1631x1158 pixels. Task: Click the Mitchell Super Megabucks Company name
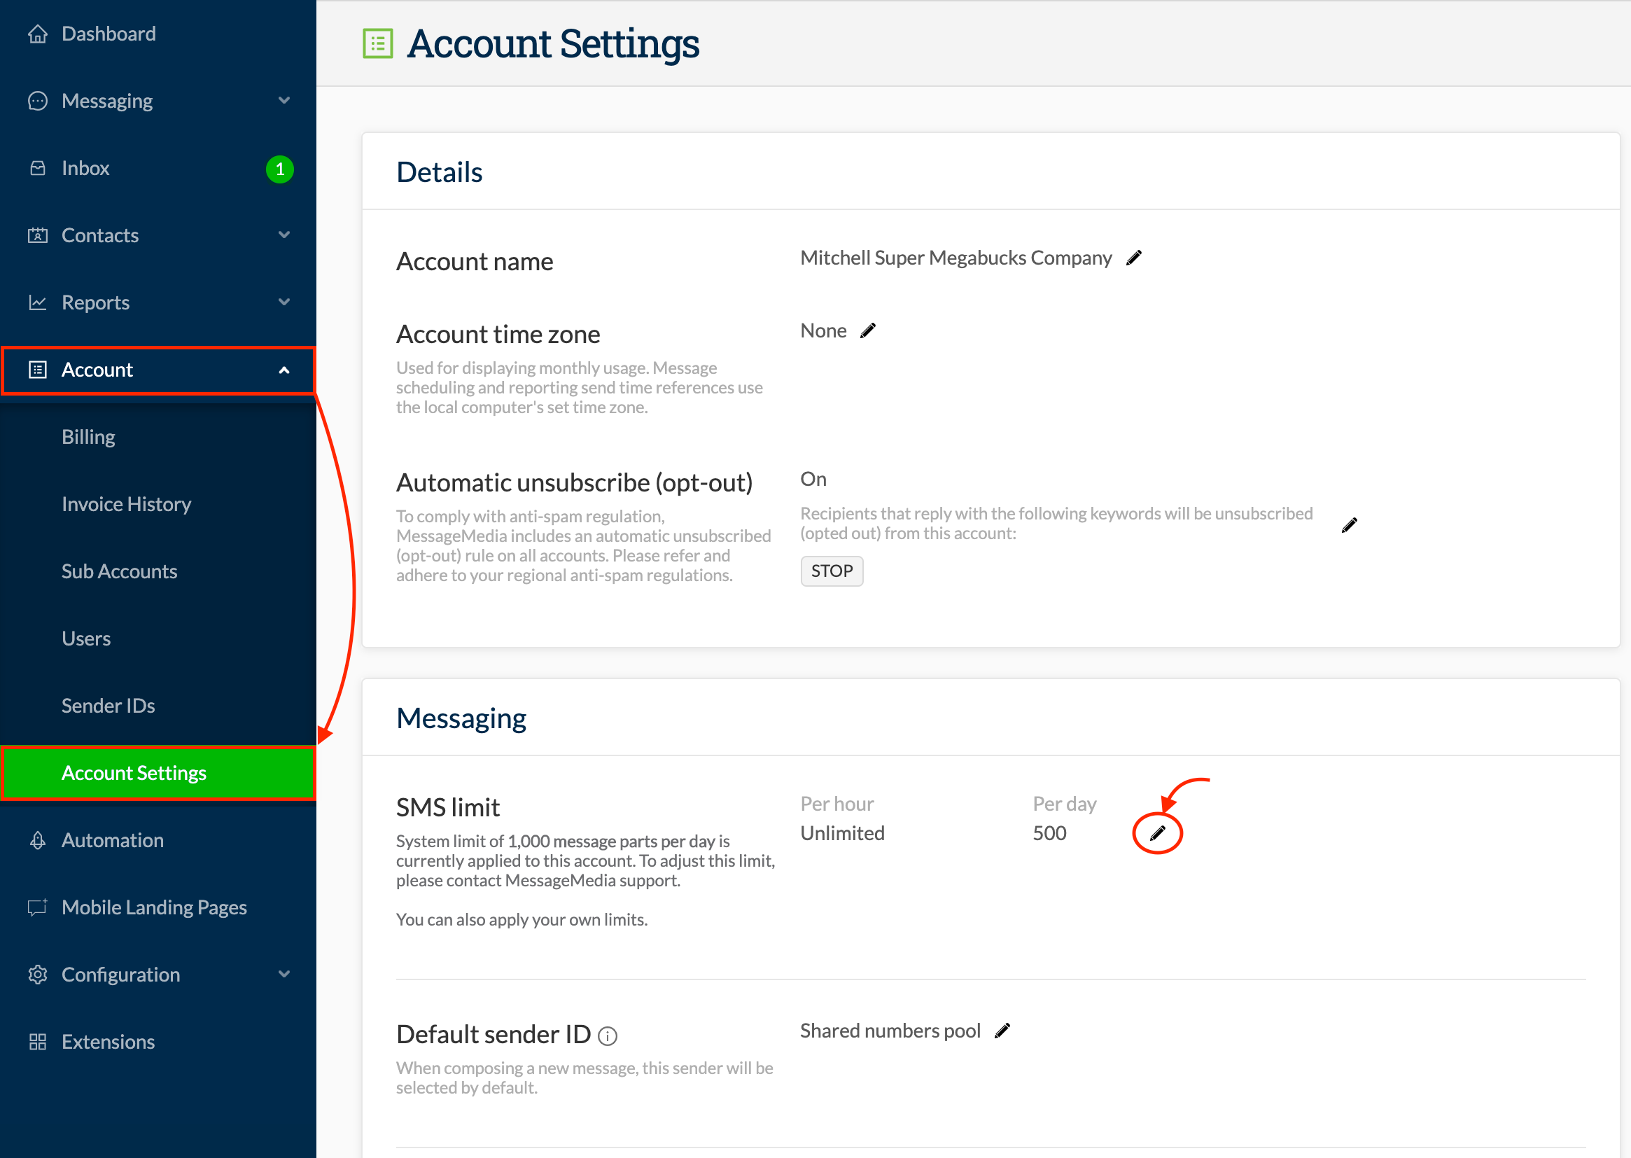956,258
